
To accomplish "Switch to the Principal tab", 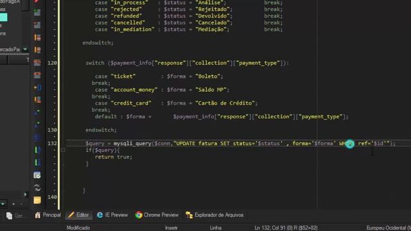I will pos(48,215).
